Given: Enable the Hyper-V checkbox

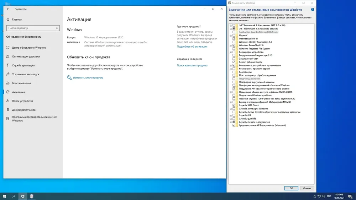Looking at the screenshot, I should pyautogui.click(x=234, y=36).
